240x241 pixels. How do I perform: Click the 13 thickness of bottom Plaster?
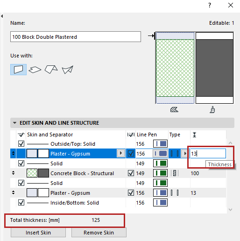193,193
